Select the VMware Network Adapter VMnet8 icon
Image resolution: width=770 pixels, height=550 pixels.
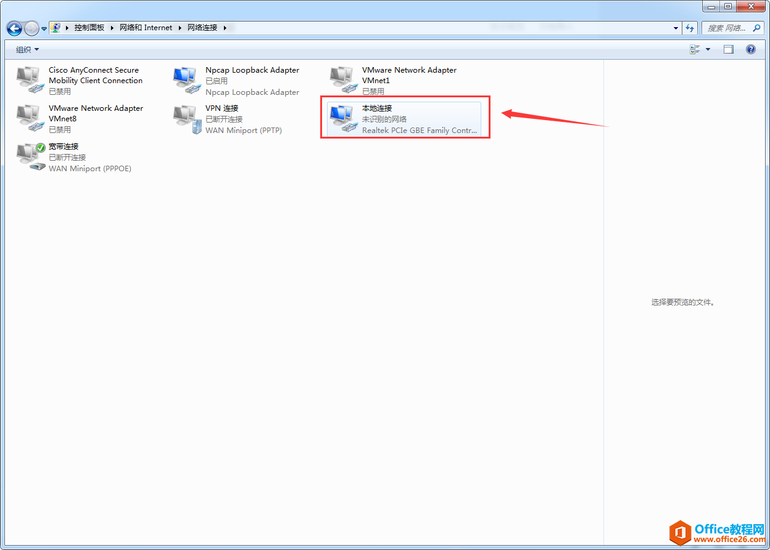(30, 118)
